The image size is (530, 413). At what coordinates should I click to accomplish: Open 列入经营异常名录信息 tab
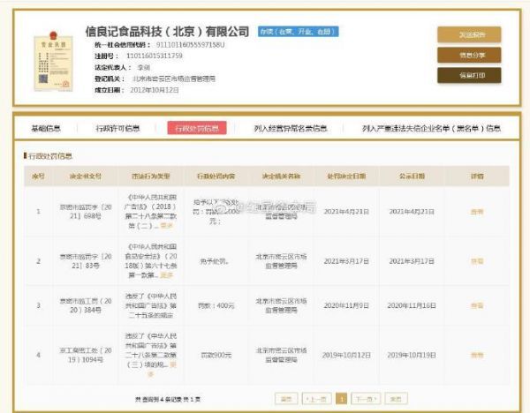[x=291, y=128]
